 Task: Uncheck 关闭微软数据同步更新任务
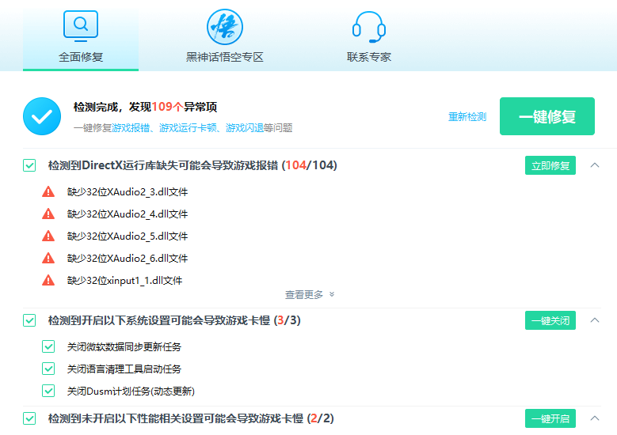48,346
